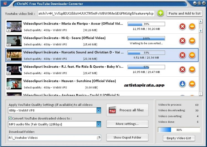This screenshot has width=207, height=147.
Task: Cancel the Narcotic Sound download
Action: coord(182,55)
